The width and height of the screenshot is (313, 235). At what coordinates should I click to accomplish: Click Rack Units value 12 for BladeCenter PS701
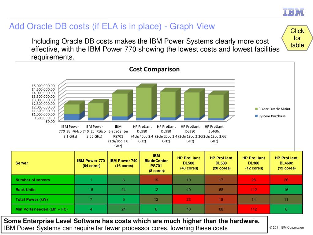tap(156, 190)
